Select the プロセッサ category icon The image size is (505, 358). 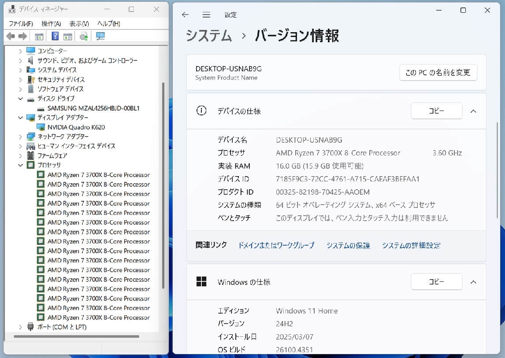(30, 165)
